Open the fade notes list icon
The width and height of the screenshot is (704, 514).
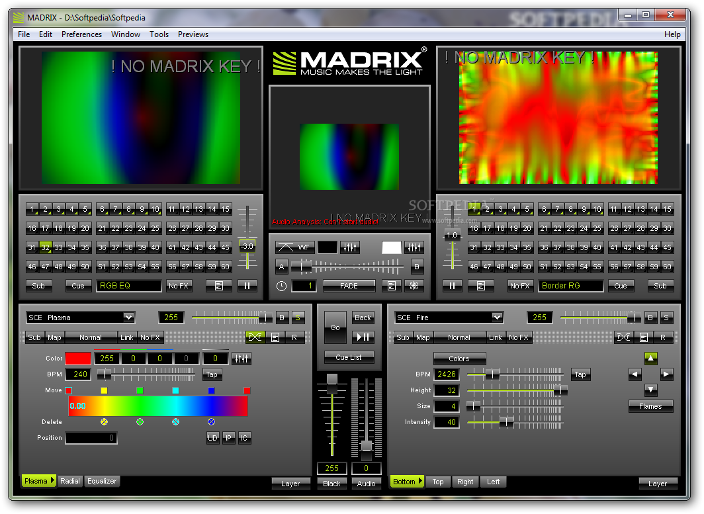pyautogui.click(x=392, y=286)
